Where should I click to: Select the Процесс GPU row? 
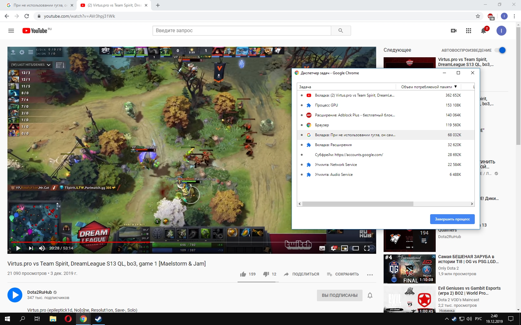pyautogui.click(x=385, y=105)
